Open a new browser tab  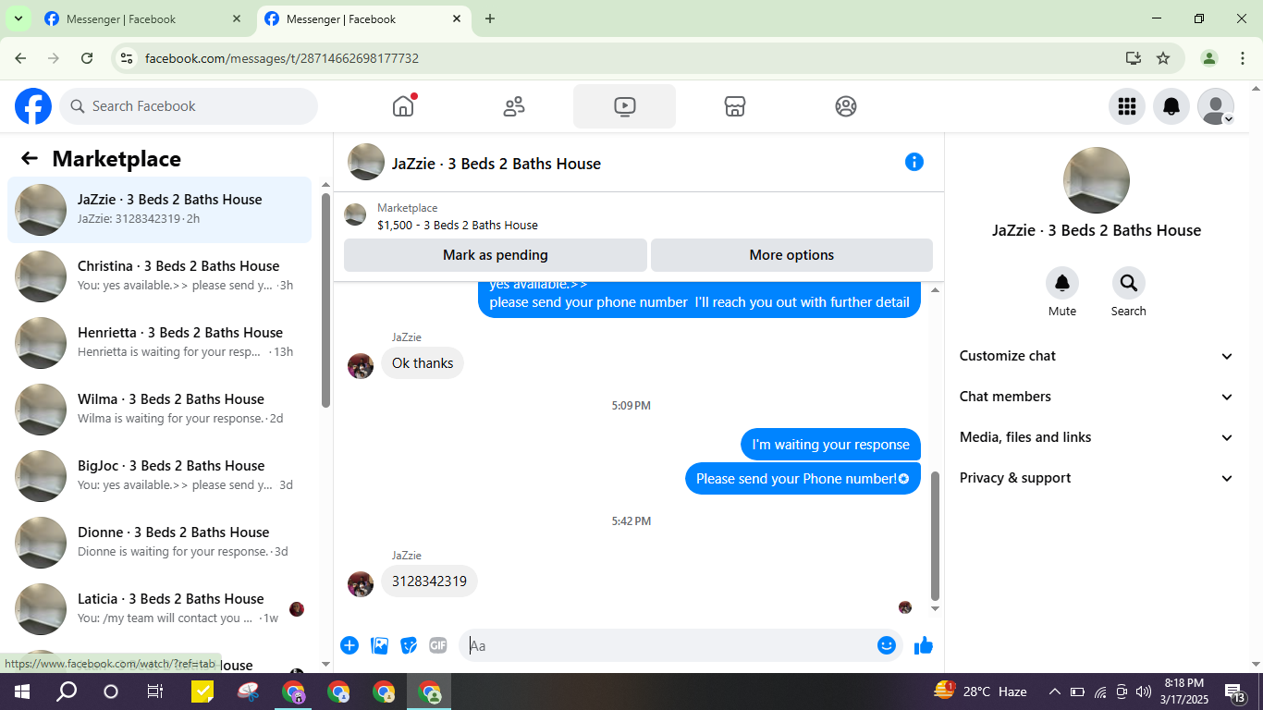(x=490, y=18)
